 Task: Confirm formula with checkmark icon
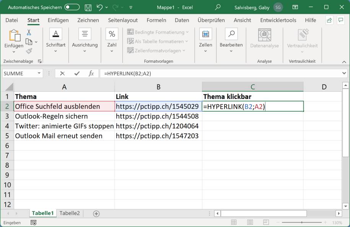[x=77, y=73]
